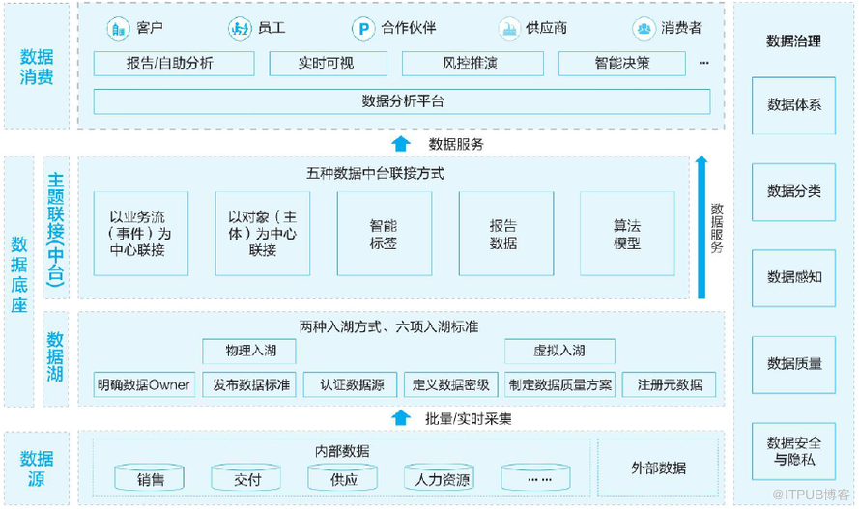Click the horizontal 数据服务 label above the 五种数据中台联接方式 panel

(x=456, y=145)
